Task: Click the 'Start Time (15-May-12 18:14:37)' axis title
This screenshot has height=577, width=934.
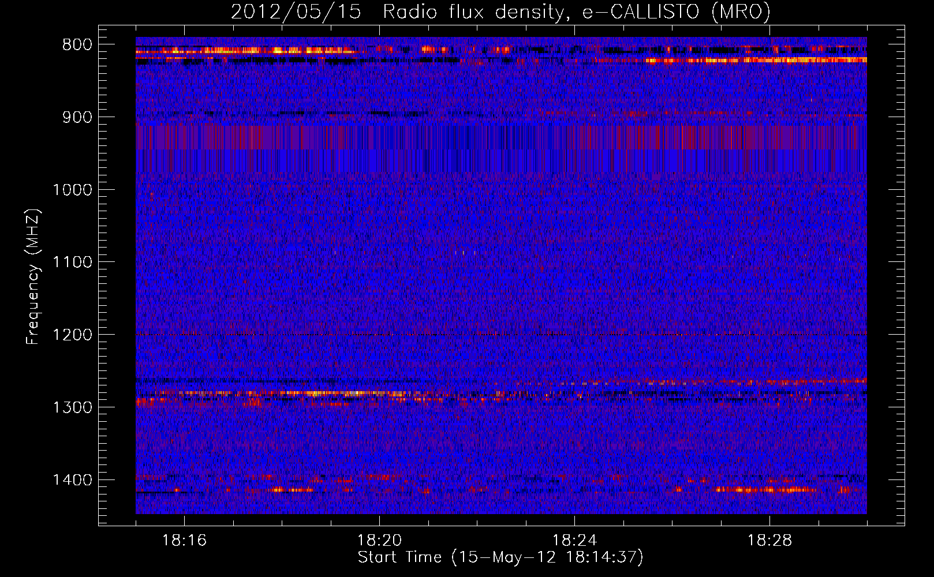Action: 500,557
